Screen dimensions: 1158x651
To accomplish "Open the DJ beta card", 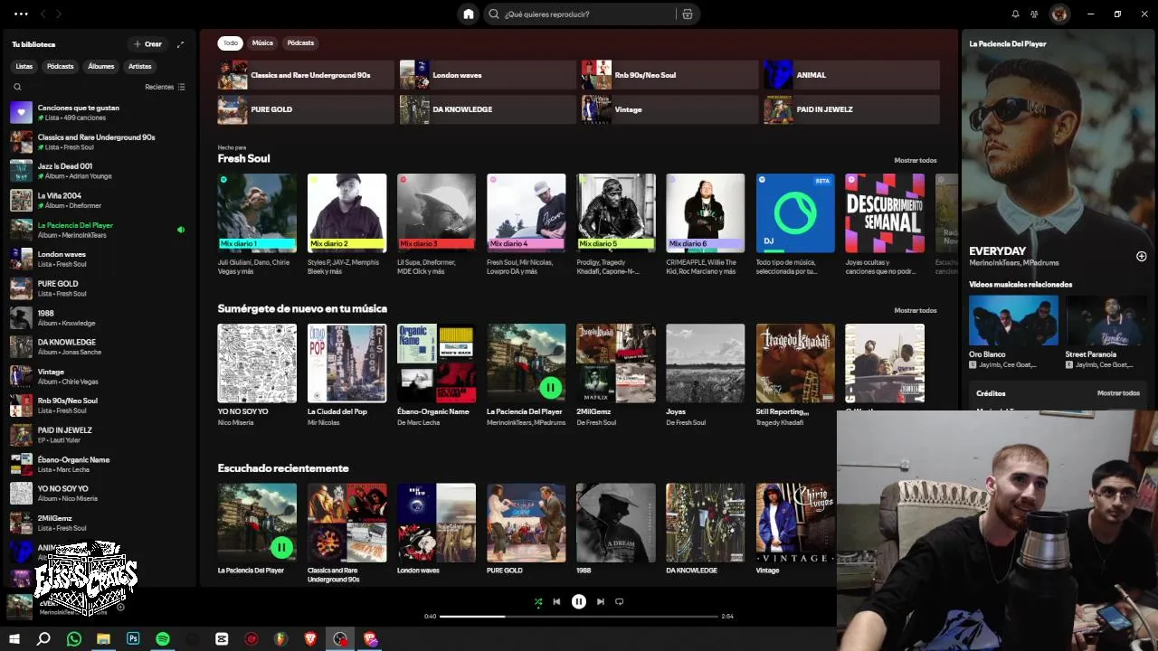I will coord(795,224).
